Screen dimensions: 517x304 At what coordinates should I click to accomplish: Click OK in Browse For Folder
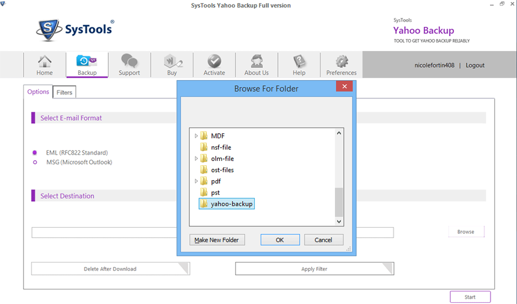pyautogui.click(x=280, y=240)
